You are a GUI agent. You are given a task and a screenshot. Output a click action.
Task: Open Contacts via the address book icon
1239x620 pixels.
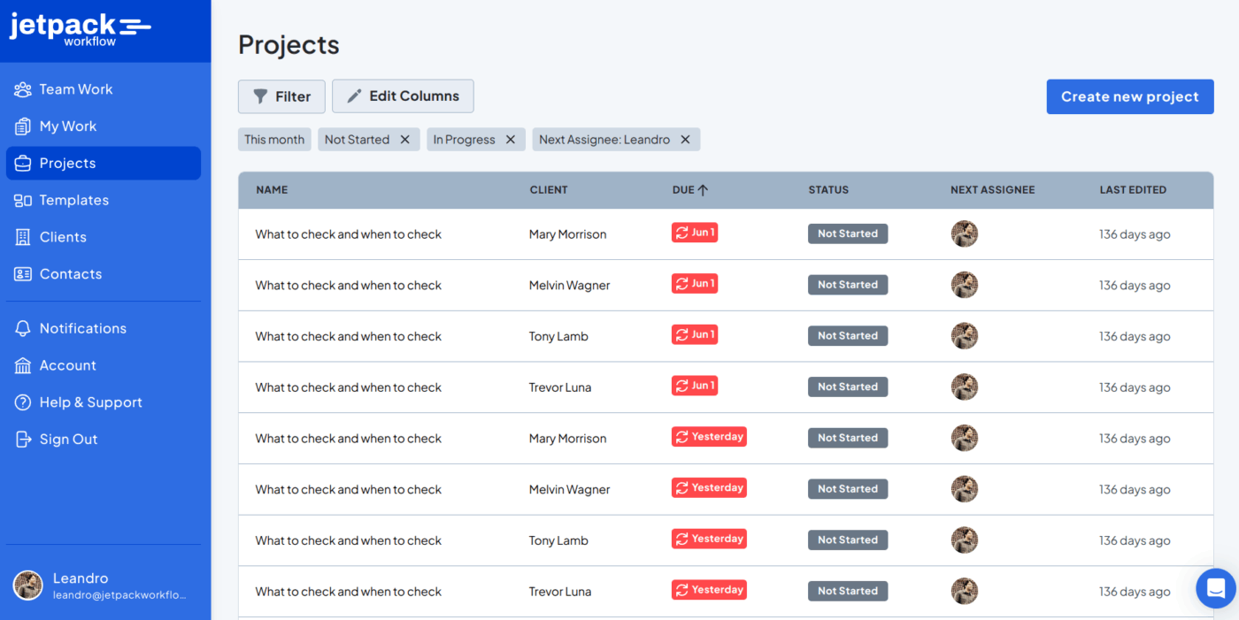point(21,274)
